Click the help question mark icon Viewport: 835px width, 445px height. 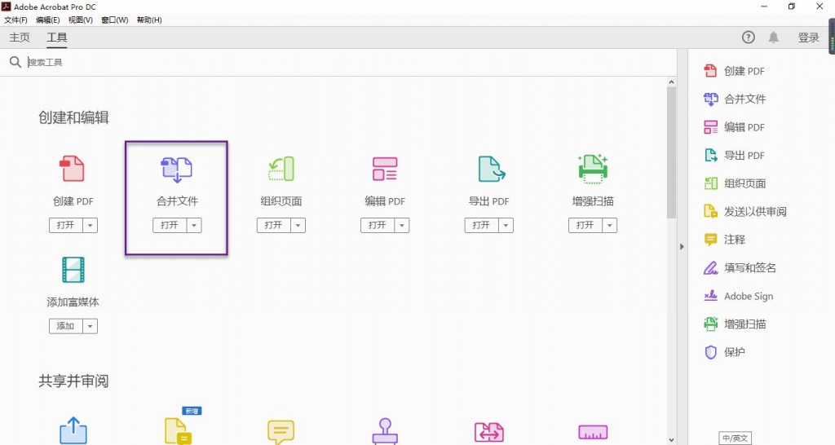749,37
